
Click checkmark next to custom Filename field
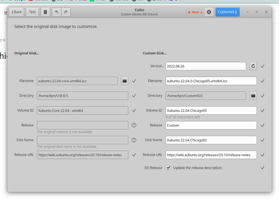click(x=262, y=81)
